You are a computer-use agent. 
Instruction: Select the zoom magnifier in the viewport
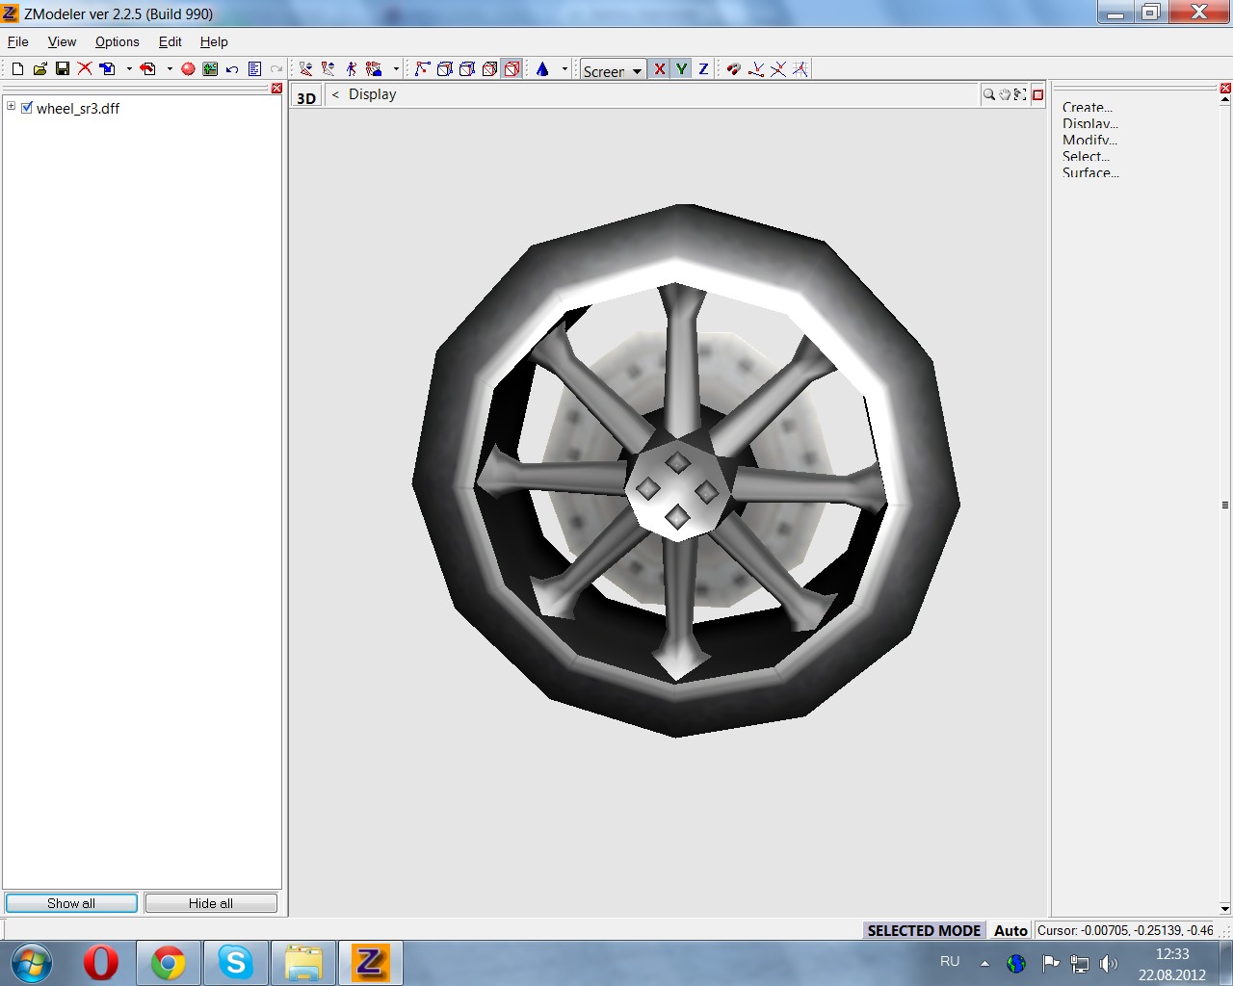tap(988, 94)
